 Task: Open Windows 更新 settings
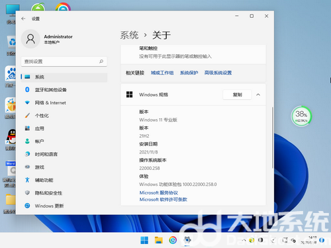(x=64, y=206)
